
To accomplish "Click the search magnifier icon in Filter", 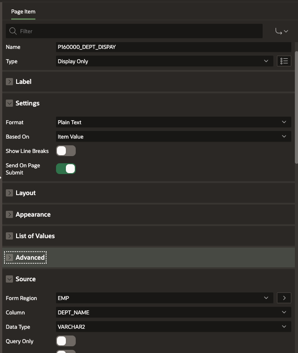I will 13,31.
